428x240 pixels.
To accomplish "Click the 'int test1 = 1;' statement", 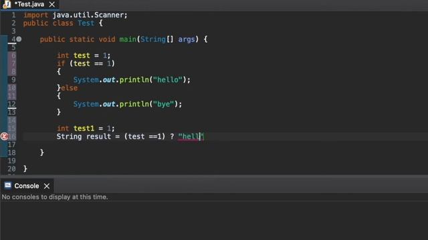I will (86, 128).
